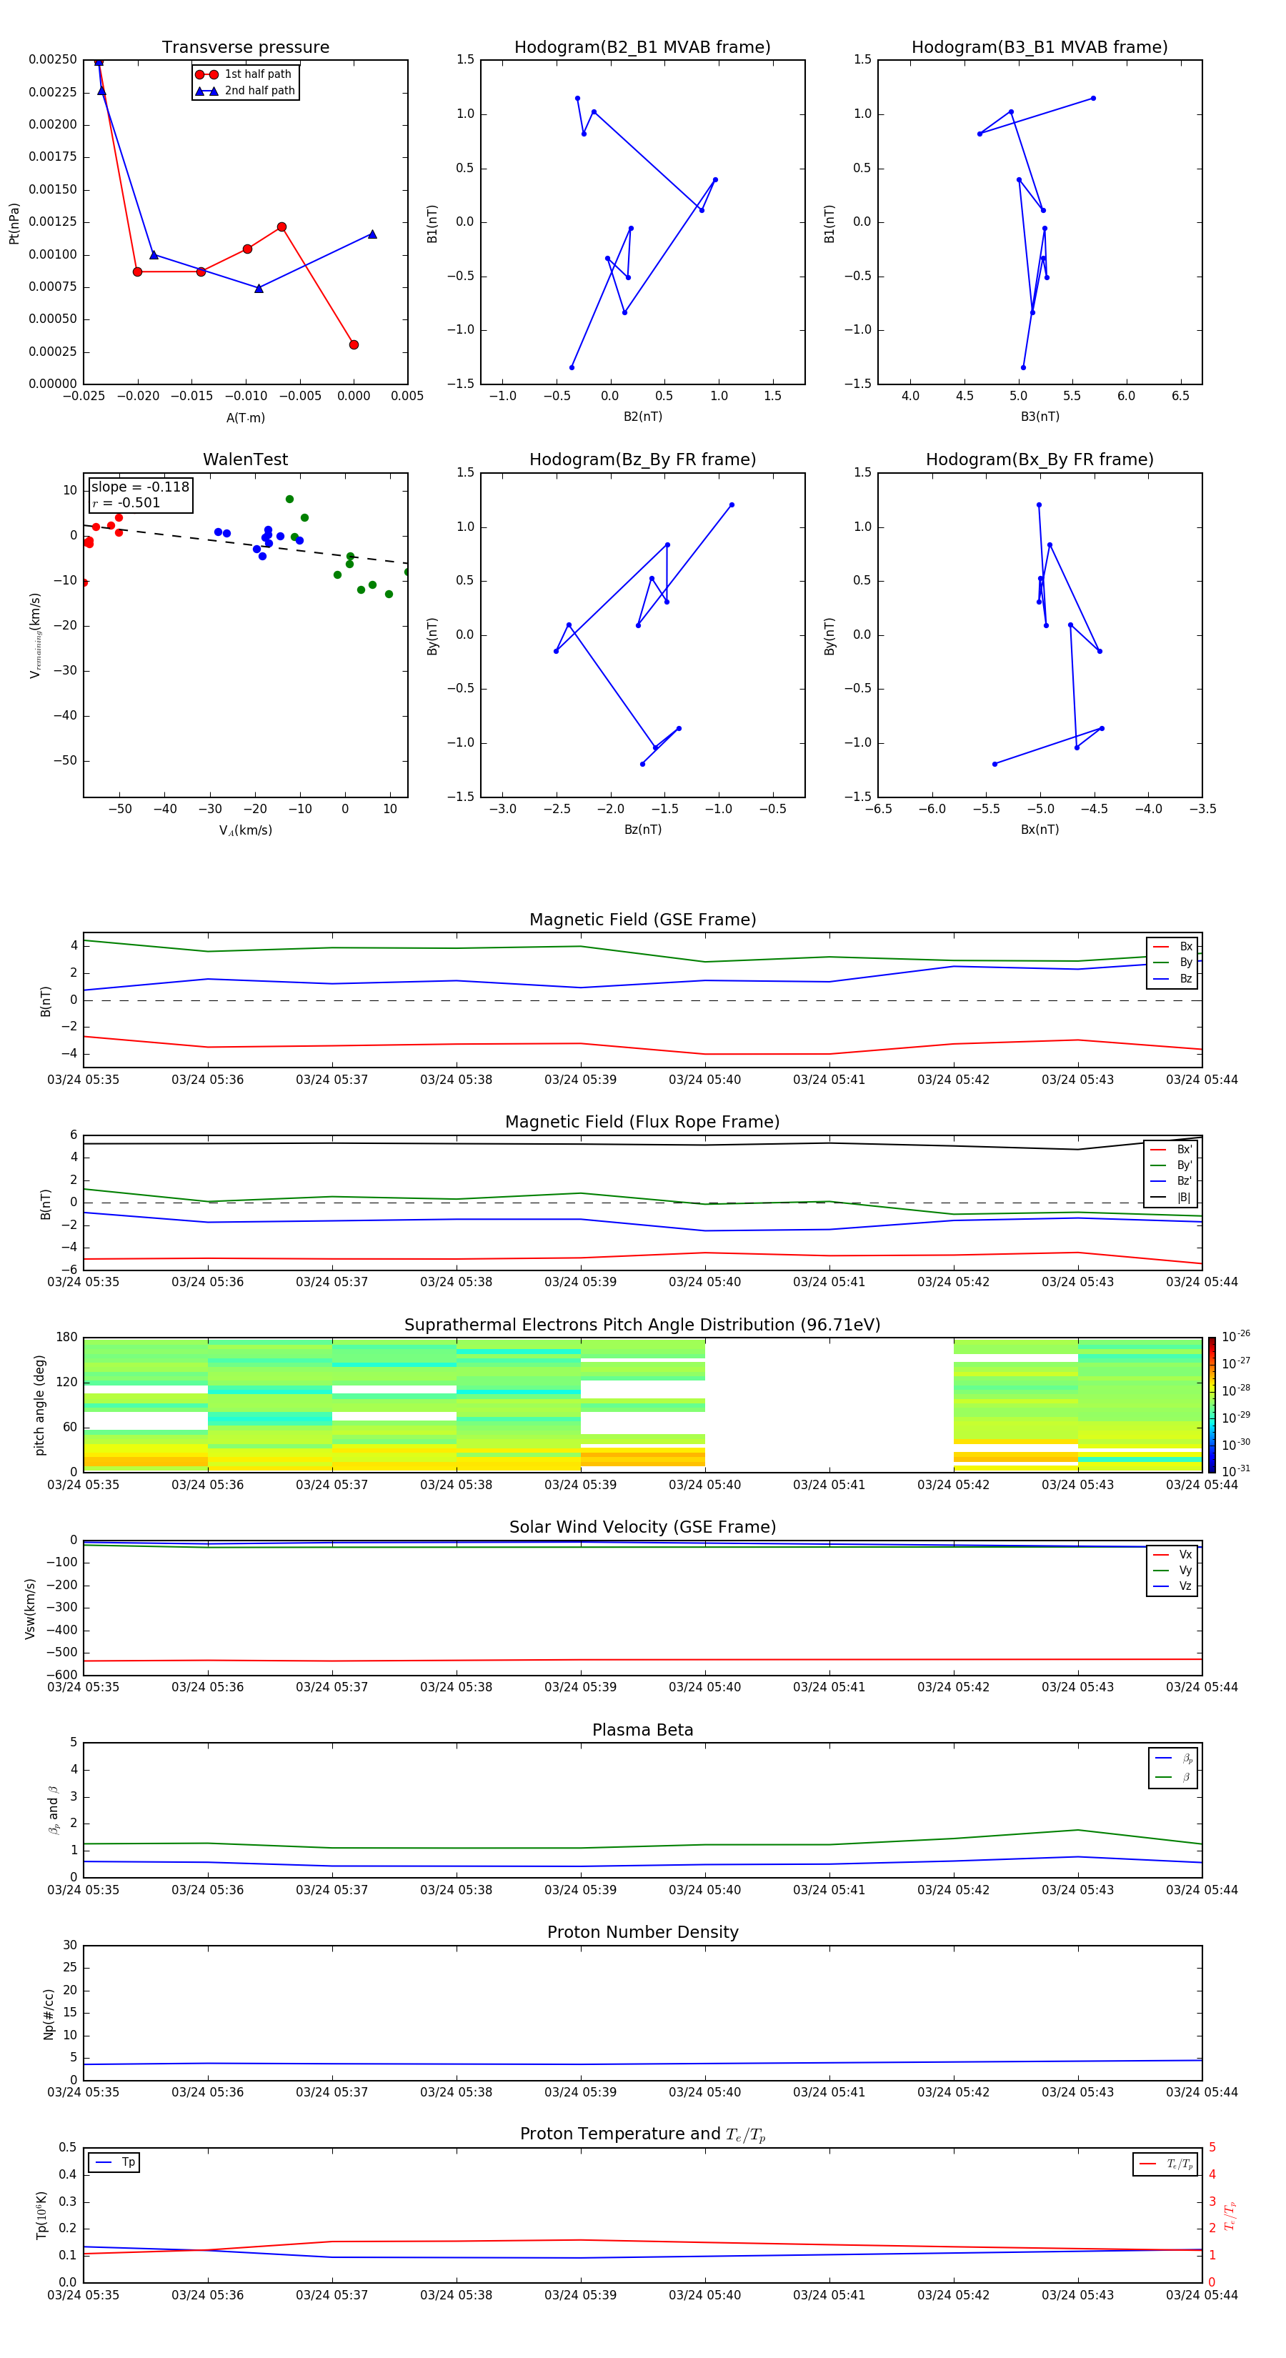Click the 'Transverse pressure' plot title
Viewport: 1286px width, 2358px height.
pyautogui.click(x=245, y=48)
